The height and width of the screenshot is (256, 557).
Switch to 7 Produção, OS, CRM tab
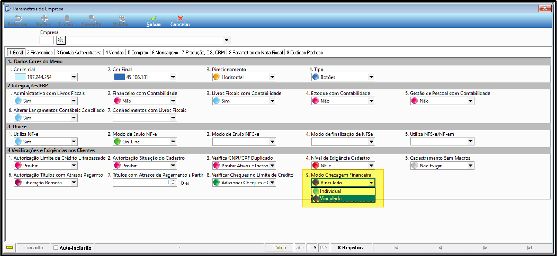pyautogui.click(x=203, y=53)
